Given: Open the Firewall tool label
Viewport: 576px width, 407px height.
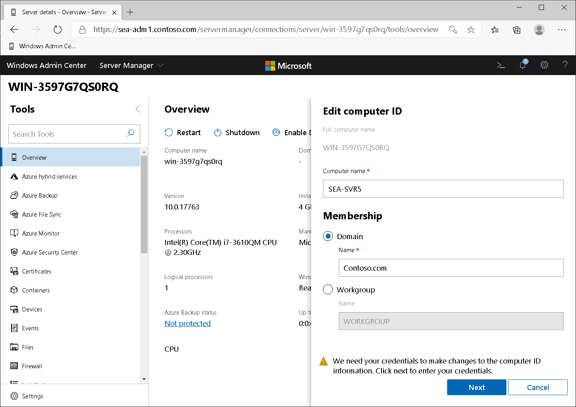Looking at the screenshot, I should click(32, 366).
